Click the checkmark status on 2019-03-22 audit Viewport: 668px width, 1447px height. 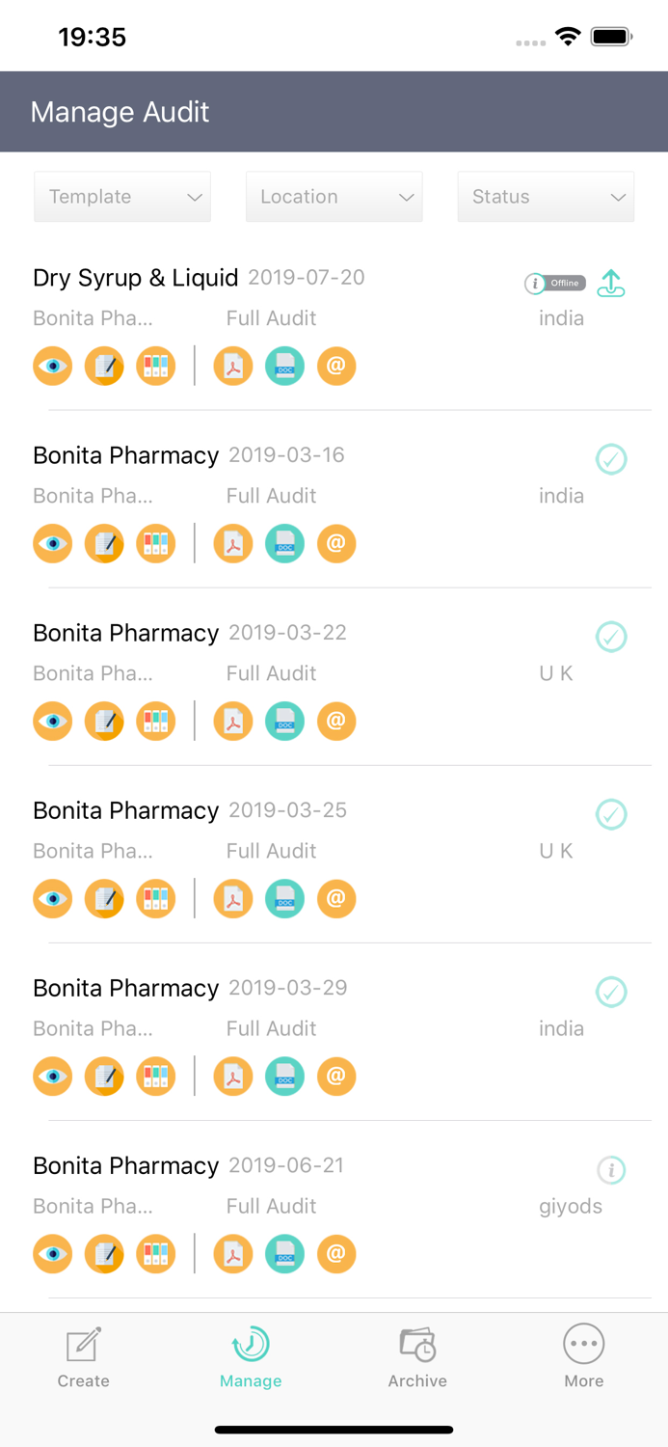click(611, 637)
